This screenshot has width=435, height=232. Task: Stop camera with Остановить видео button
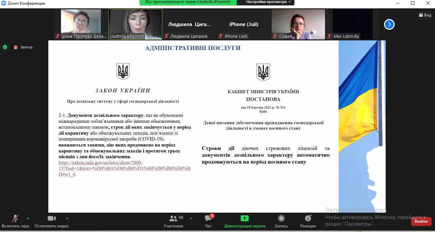(52, 221)
